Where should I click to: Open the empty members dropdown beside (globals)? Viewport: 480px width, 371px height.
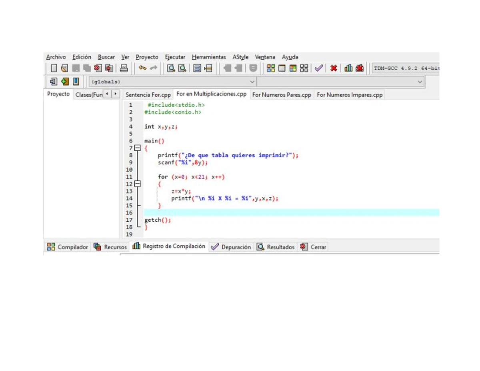click(x=341, y=82)
